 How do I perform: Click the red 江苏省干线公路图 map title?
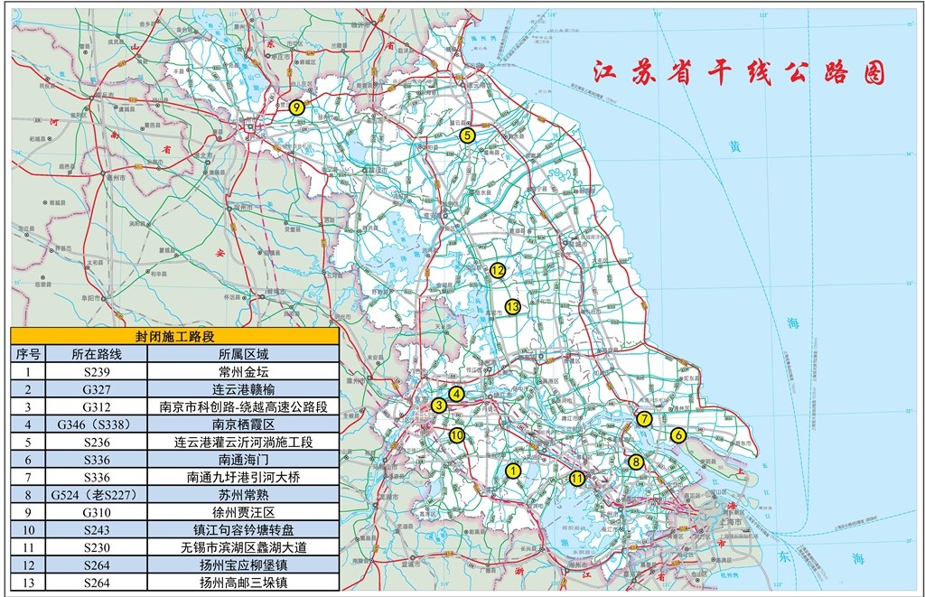tap(738, 72)
